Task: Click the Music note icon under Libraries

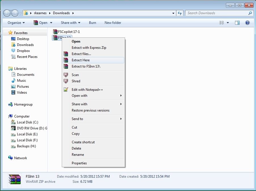Action: point(13,80)
